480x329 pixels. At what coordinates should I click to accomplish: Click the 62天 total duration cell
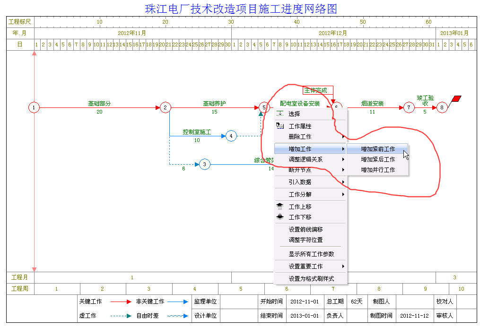[x=357, y=302]
